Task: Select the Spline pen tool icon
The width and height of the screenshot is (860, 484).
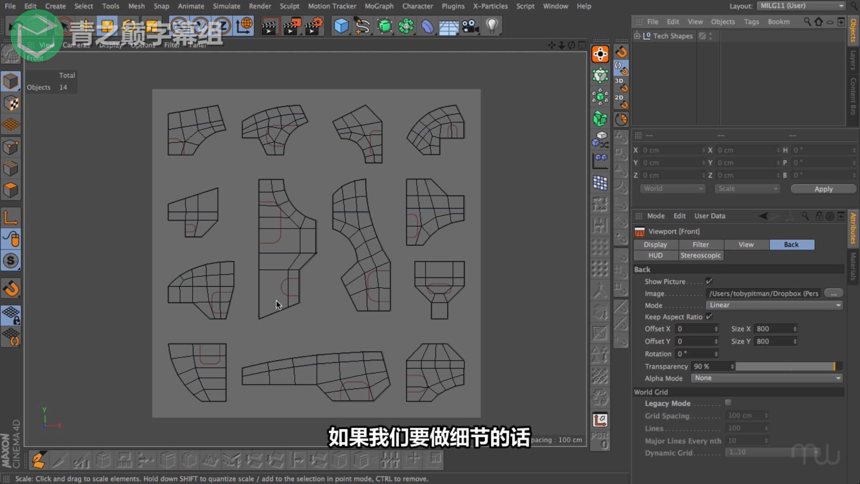Action: 362,26
